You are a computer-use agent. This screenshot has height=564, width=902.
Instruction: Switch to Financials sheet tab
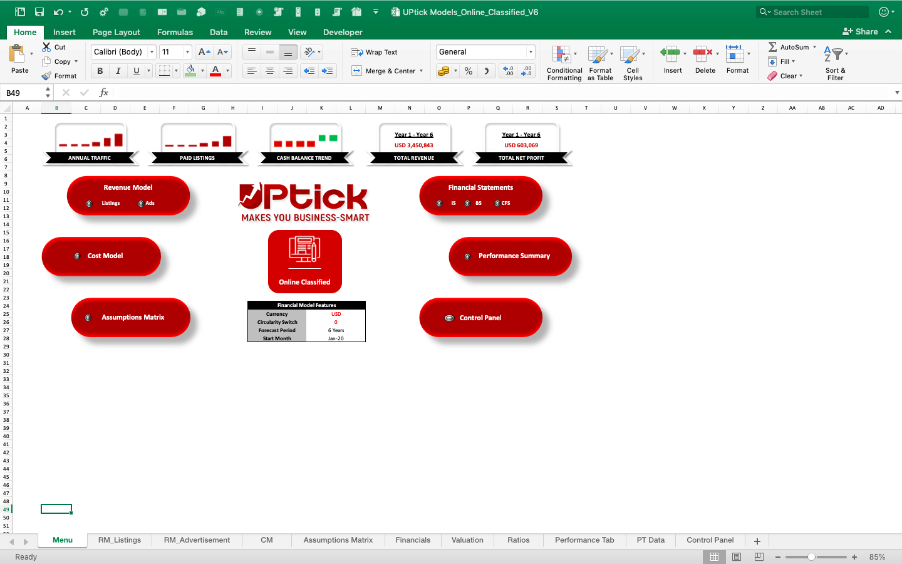[x=413, y=540]
